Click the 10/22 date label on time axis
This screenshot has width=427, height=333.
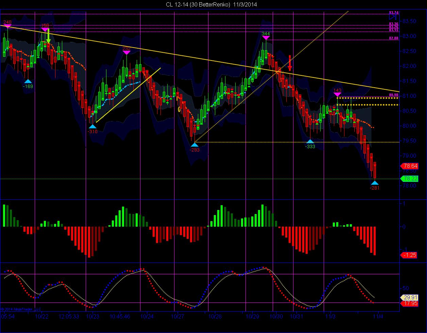click(x=41, y=316)
